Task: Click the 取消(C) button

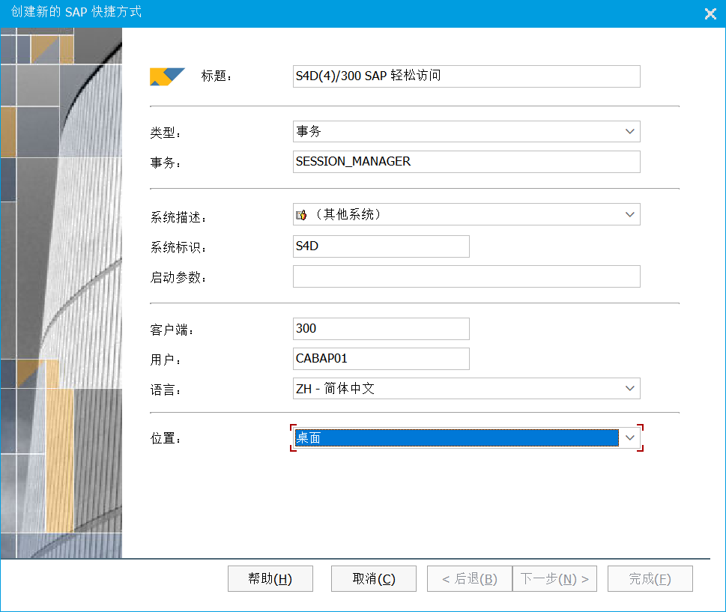Action: 374,579
